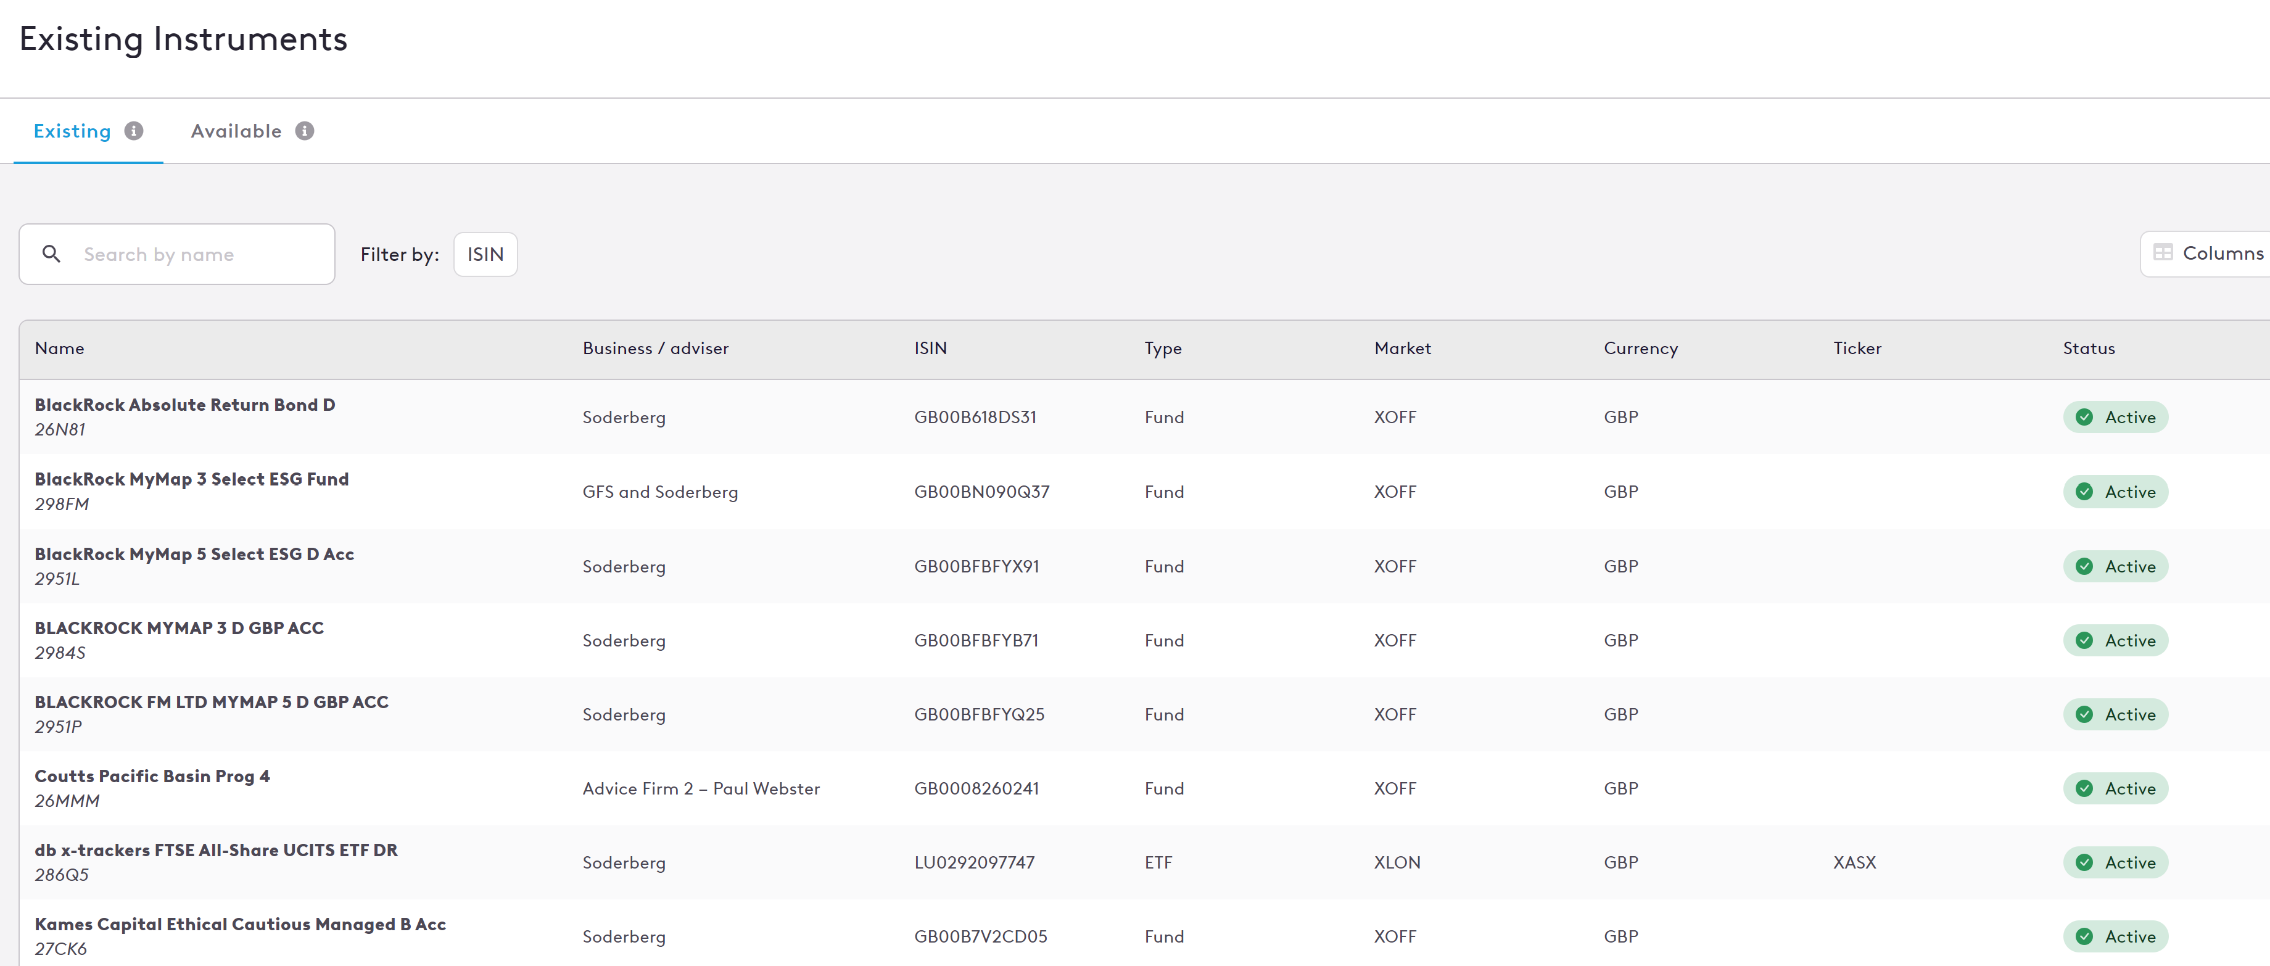This screenshot has width=2270, height=966.
Task: Click type ETF cell
Action: [1158, 863]
